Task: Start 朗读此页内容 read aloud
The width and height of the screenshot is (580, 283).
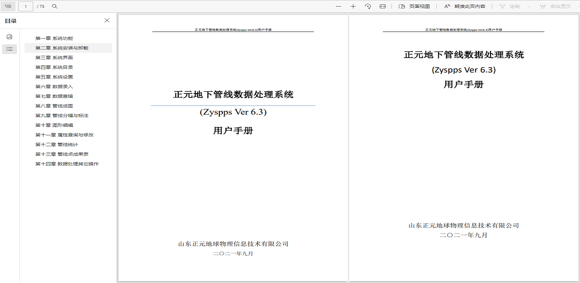Action: (x=465, y=6)
